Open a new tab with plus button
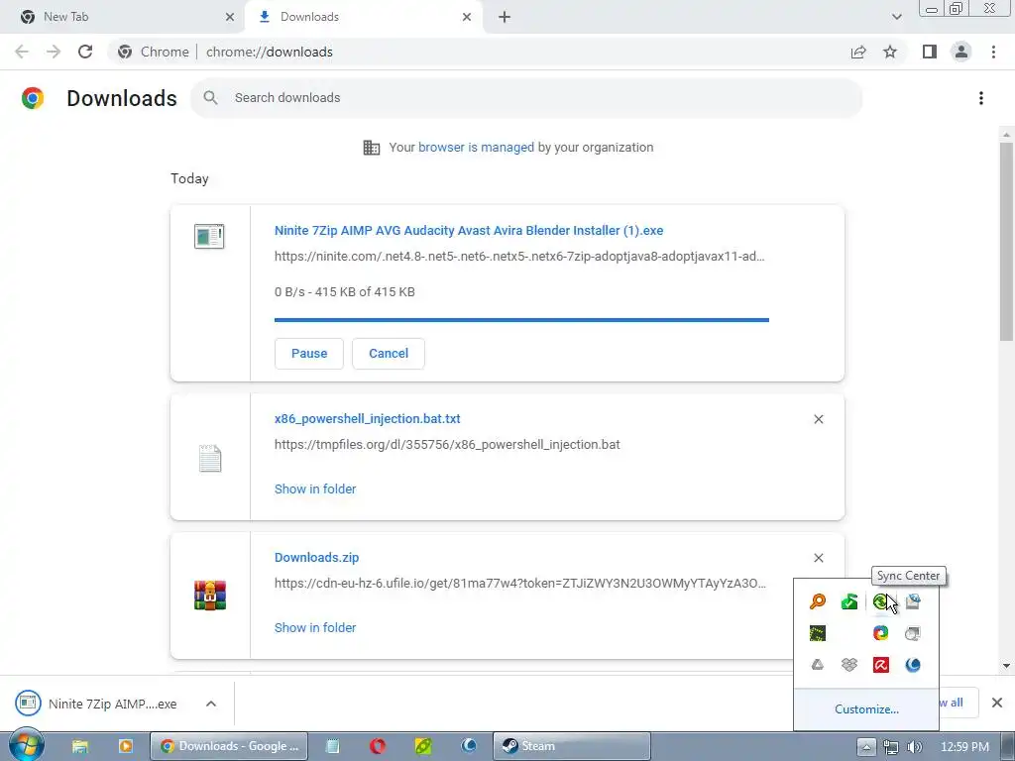 505,17
